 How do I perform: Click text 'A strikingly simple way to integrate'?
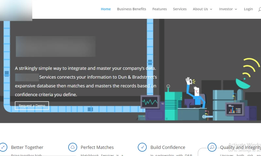(x=51, y=68)
